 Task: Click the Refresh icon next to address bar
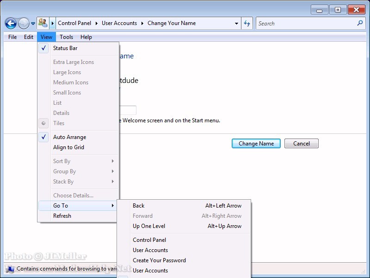click(247, 23)
